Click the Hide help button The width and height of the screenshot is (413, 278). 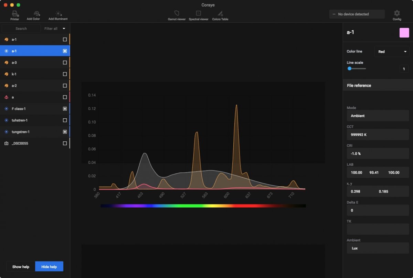pyautogui.click(x=49, y=267)
